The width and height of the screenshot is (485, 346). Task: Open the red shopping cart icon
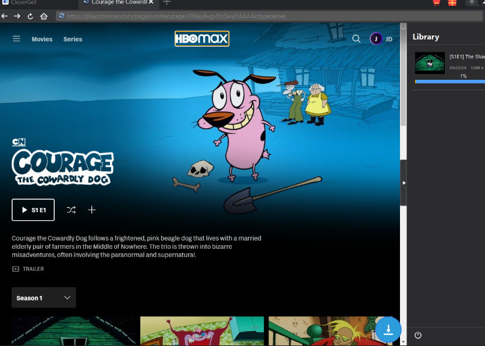point(437,3)
